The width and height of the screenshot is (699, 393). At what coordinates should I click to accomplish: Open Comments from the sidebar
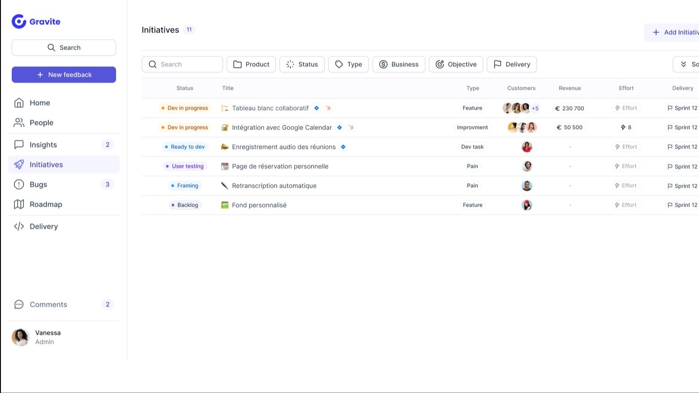tap(48, 305)
